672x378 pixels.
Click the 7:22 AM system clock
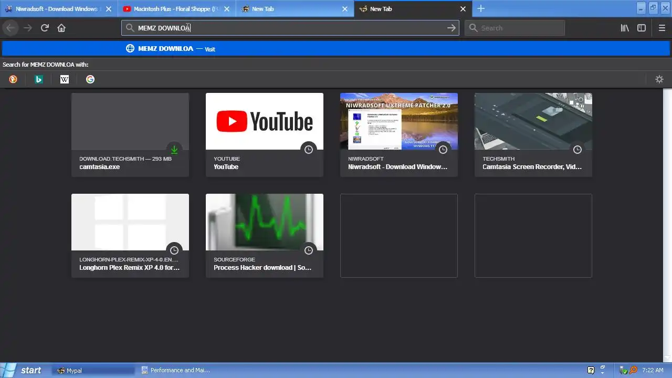[x=653, y=370]
